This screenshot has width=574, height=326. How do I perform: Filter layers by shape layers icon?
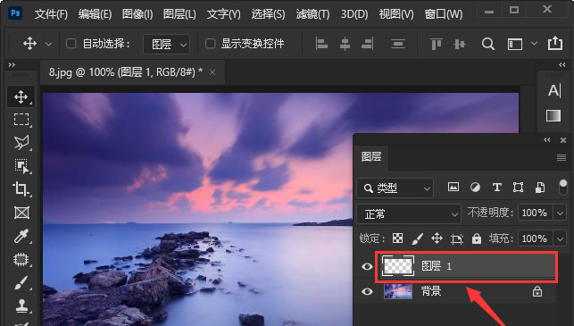coord(518,188)
